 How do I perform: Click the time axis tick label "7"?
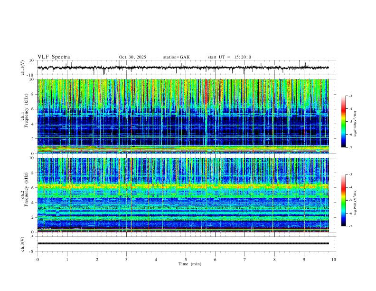click(245, 260)
